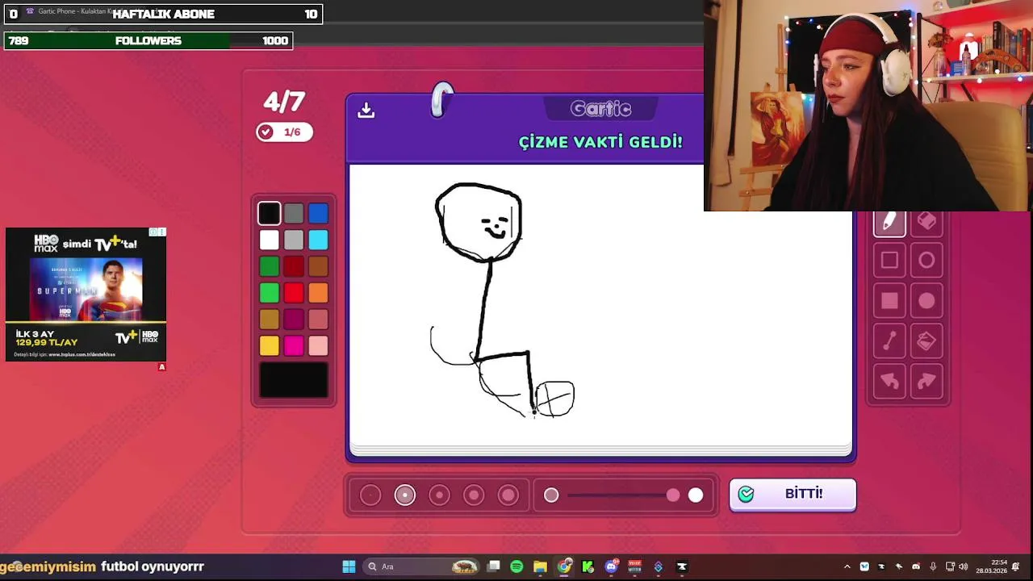Image resolution: width=1033 pixels, height=581 pixels.
Task: Pick the orange color swatch
Action: point(318,293)
